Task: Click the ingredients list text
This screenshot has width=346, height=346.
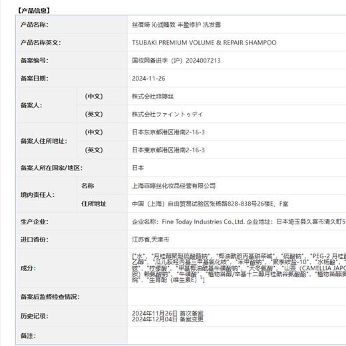Action: pyautogui.click(x=239, y=268)
